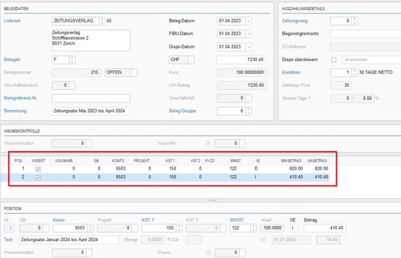Select table row with BW-Betrag 820.00
Screen dimensions: 401x258
point(169,168)
